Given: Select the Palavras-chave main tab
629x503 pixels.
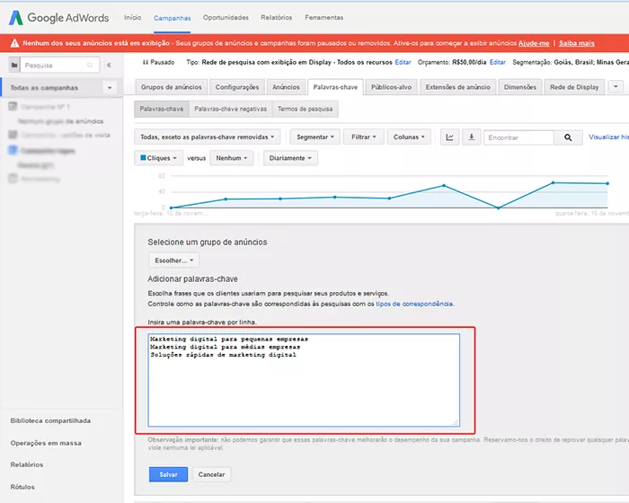Looking at the screenshot, I should coord(335,87).
